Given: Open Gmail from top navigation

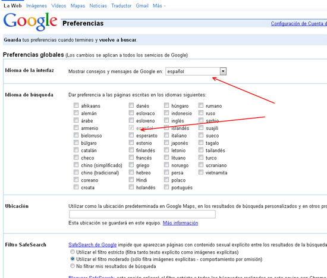Looking at the screenshot, I should 142,6.
